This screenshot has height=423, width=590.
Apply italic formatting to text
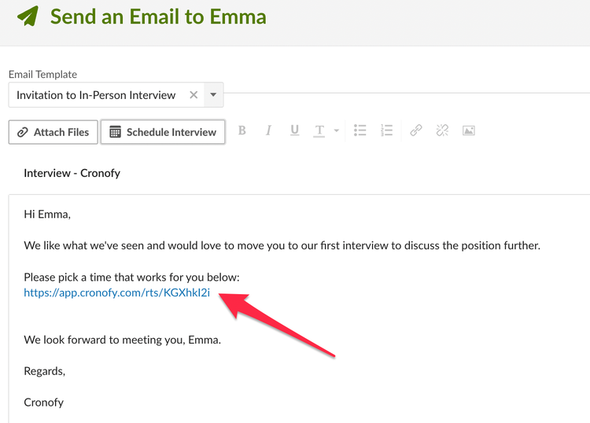[x=268, y=131]
